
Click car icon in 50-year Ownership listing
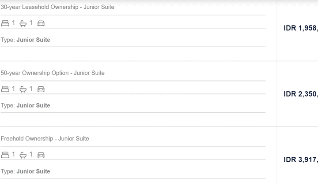[x=41, y=89]
